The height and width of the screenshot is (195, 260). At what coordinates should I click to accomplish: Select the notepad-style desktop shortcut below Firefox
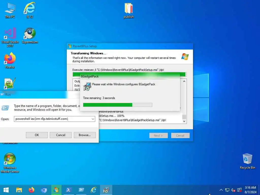click(10, 83)
